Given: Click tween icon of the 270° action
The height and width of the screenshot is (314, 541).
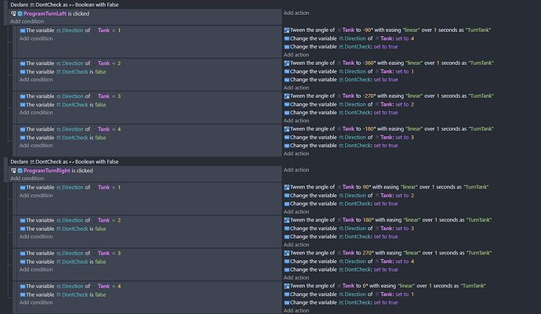Looking at the screenshot, I should [287, 253].
